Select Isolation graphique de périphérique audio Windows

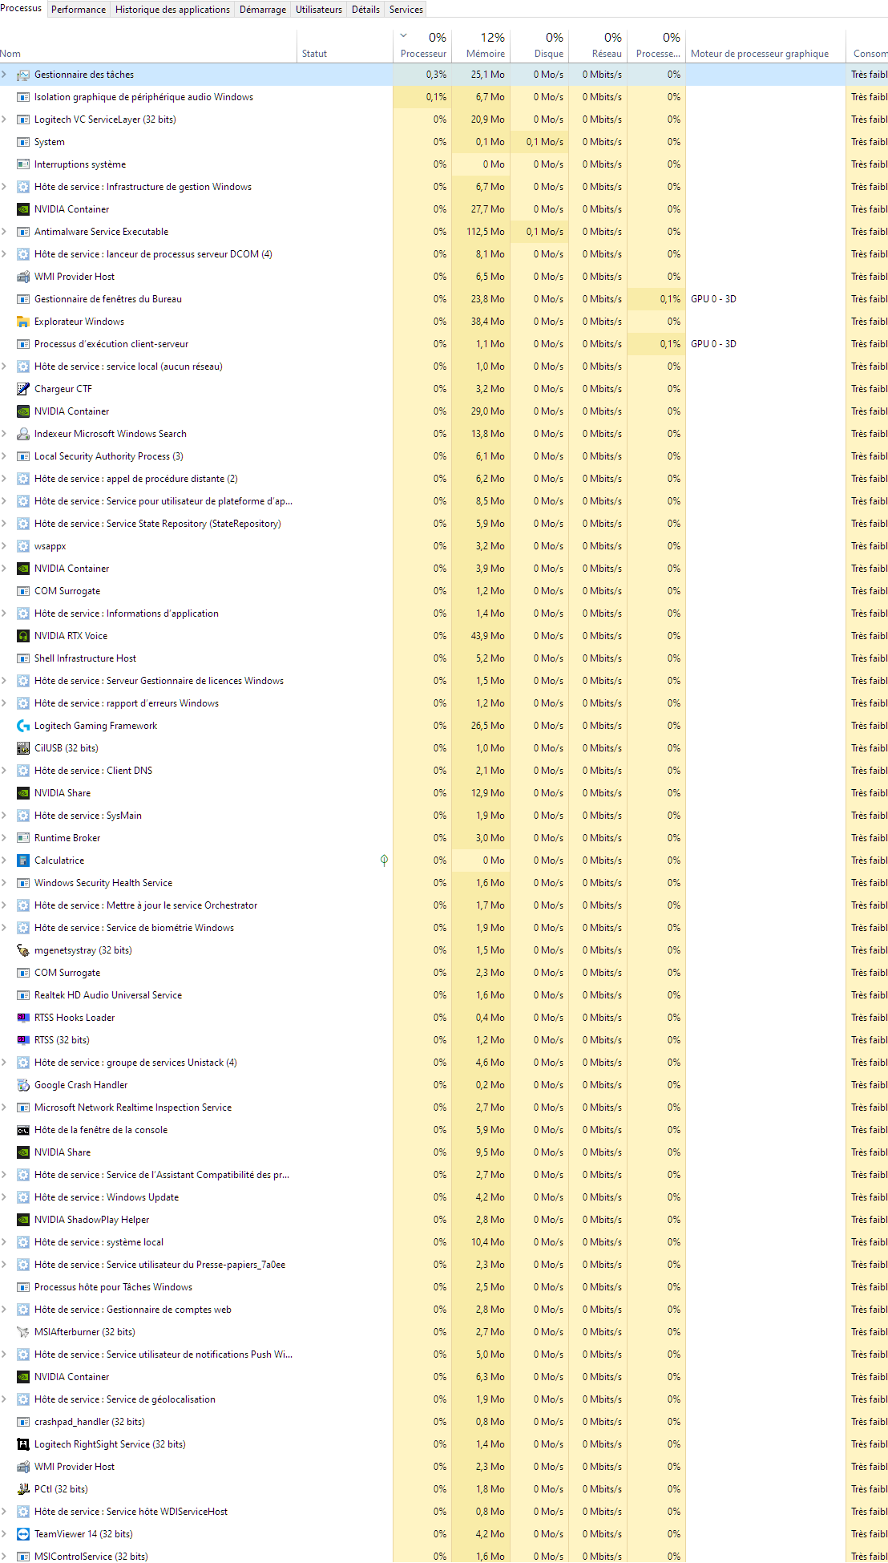[x=444, y=97]
